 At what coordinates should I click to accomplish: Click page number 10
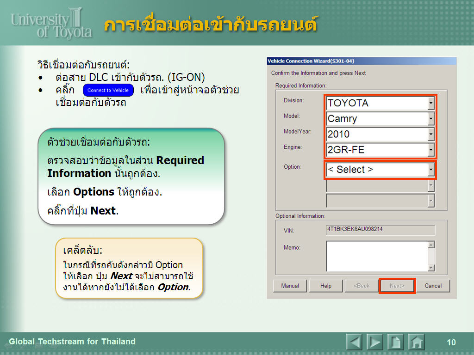[x=451, y=343]
